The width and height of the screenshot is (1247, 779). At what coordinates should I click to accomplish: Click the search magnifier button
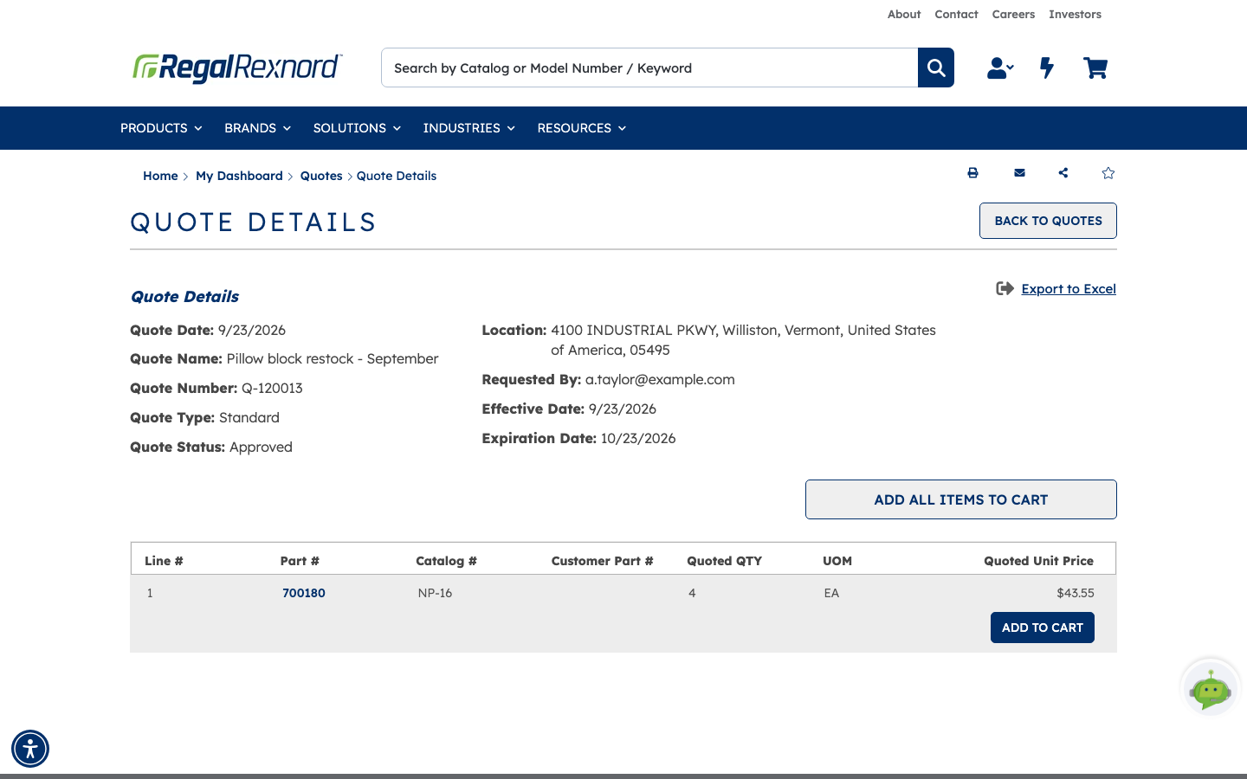pos(936,68)
